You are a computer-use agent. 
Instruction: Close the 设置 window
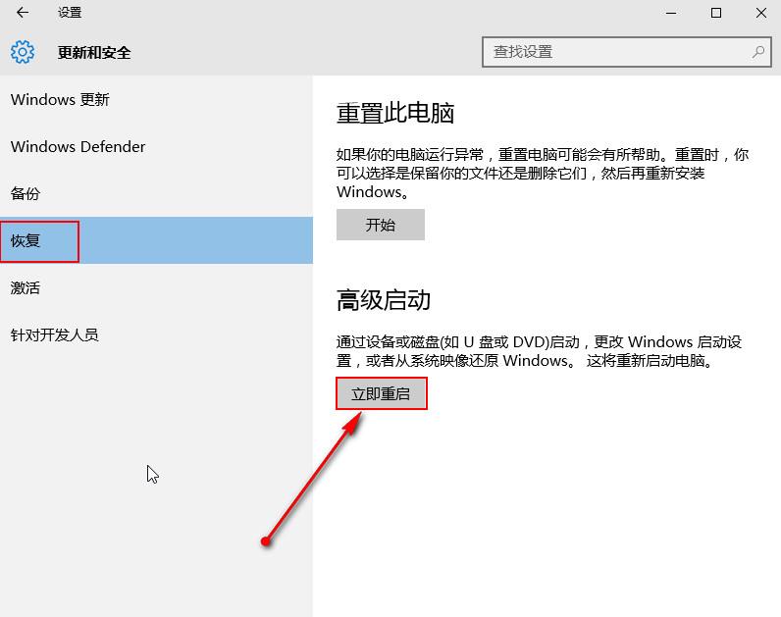tap(761, 13)
